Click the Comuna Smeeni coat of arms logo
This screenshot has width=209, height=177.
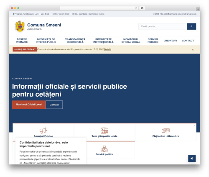20,26
